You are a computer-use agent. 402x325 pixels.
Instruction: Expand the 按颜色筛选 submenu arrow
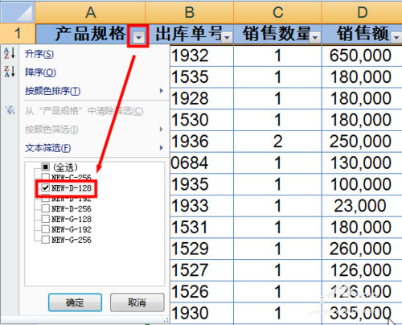162,130
